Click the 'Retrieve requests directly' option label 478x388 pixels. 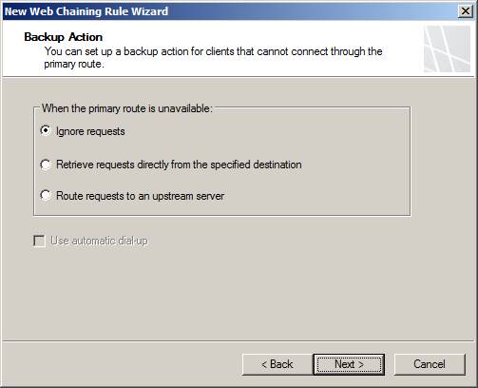pos(179,165)
